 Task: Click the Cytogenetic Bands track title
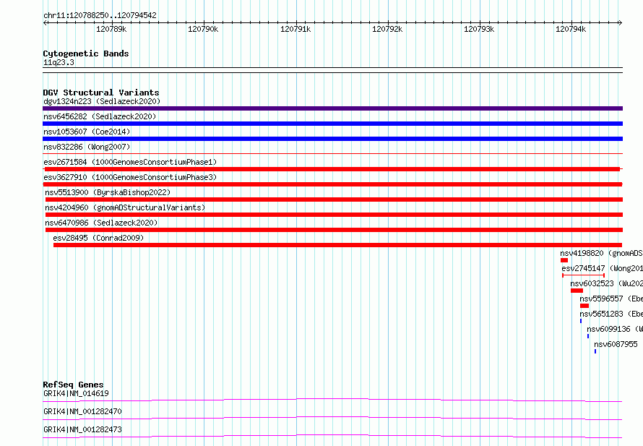point(86,53)
